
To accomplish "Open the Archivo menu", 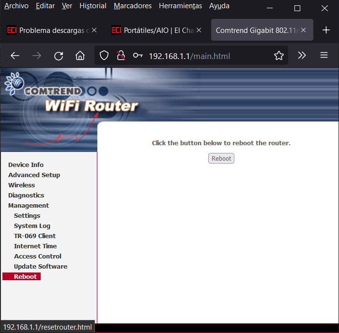I will tap(16, 6).
